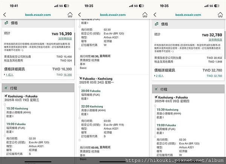The width and height of the screenshot is (226, 164).
Task: Click the 價格 money icon beside TWD 16,390 panel
Action: (6, 23)
